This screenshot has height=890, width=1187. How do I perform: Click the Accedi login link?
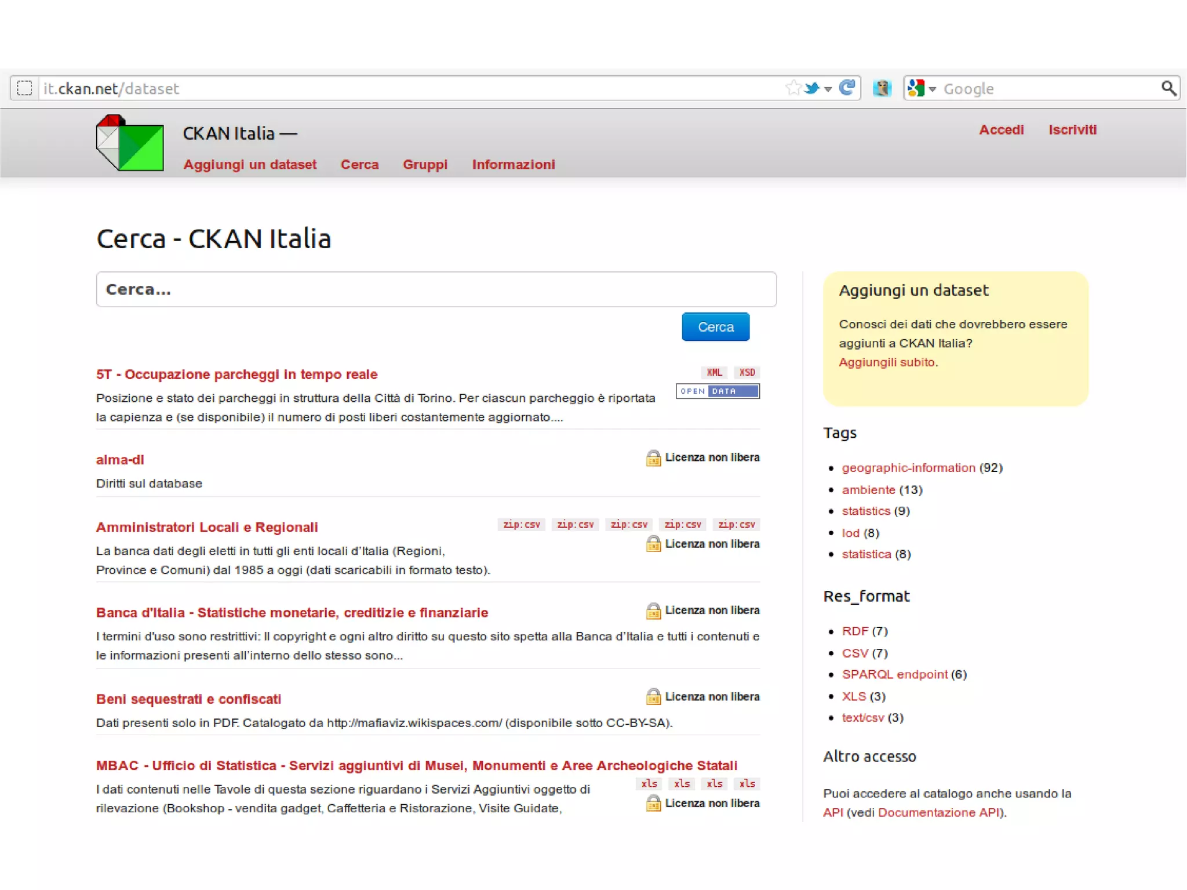coord(1001,130)
